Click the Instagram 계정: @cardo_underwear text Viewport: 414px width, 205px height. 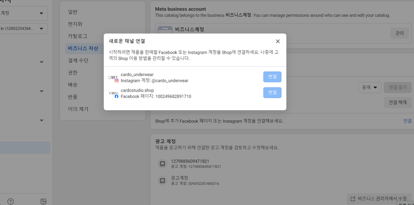154,81
